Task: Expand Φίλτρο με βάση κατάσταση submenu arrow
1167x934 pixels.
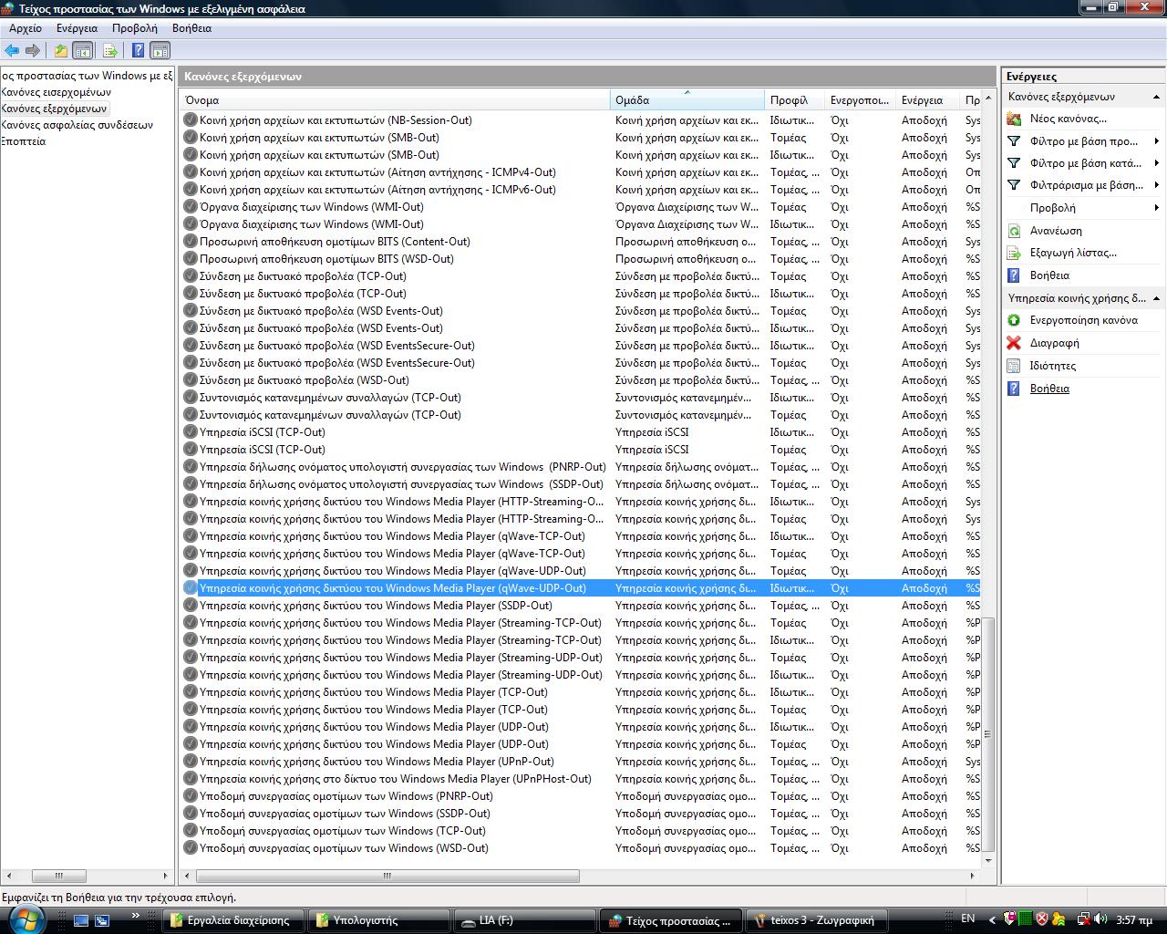Action: pos(1156,163)
